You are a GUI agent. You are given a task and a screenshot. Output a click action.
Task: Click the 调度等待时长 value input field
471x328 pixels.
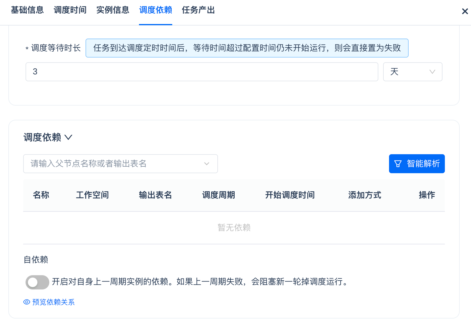click(202, 72)
